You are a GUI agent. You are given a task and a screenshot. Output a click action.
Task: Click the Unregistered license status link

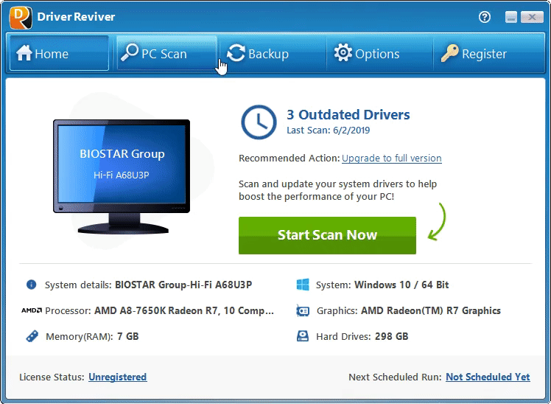117,377
